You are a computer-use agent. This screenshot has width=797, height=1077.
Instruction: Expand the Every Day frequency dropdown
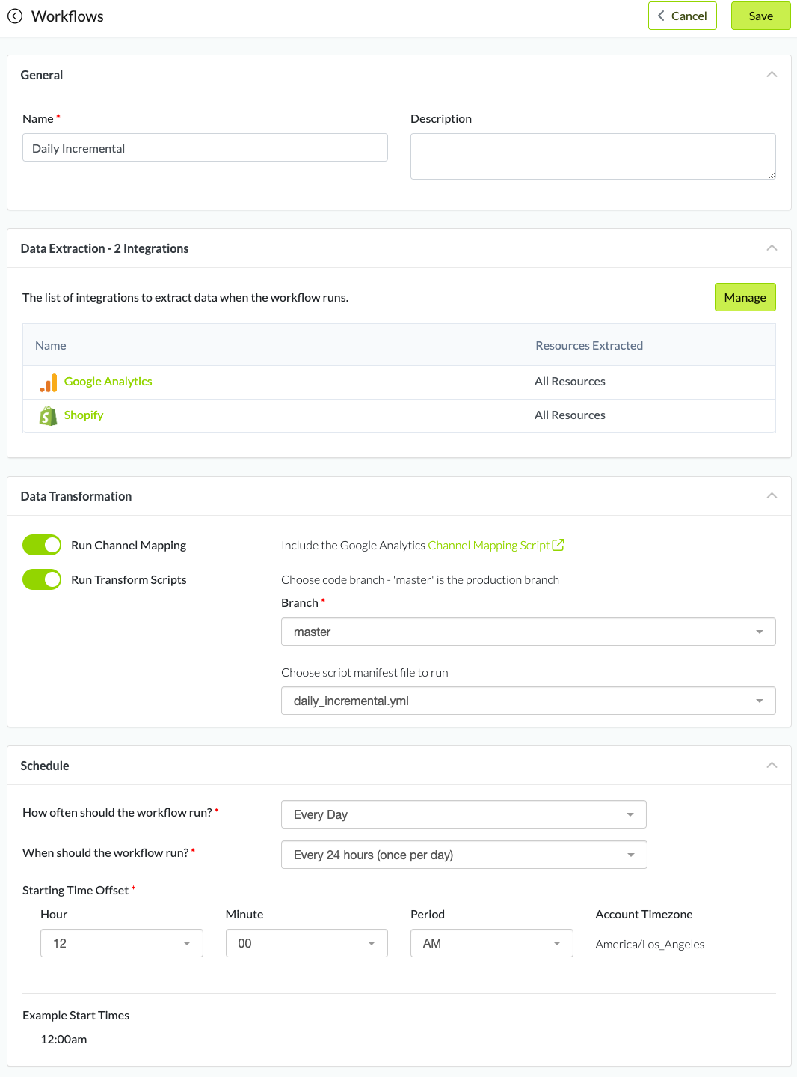point(464,814)
